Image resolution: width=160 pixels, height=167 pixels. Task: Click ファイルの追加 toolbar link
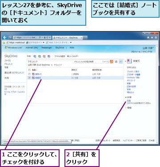(60, 56)
